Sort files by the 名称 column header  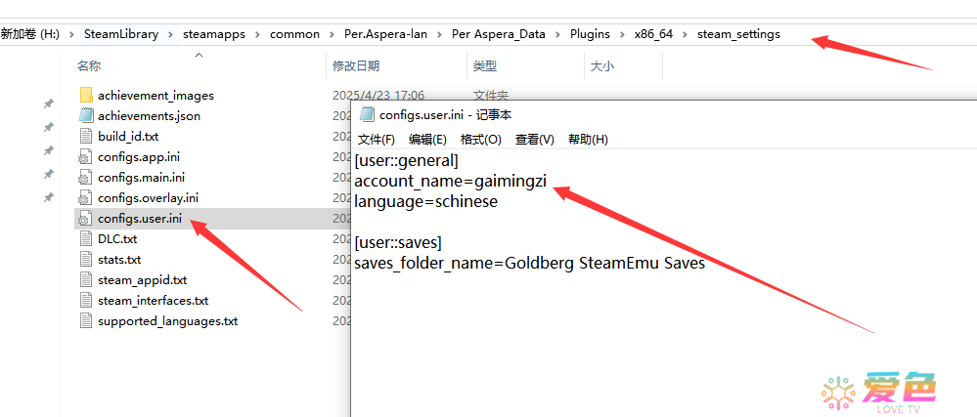point(88,66)
